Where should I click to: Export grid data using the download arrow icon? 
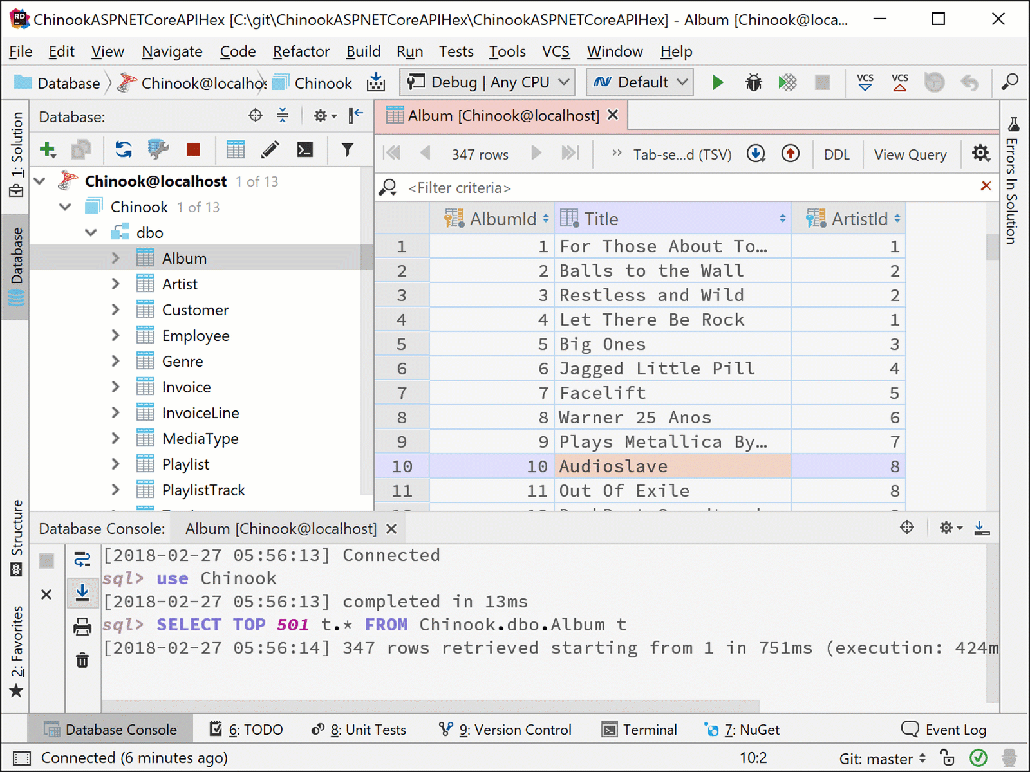pos(755,154)
